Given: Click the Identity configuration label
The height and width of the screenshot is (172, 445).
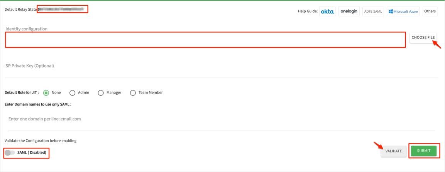Looking at the screenshot, I should point(26,29).
